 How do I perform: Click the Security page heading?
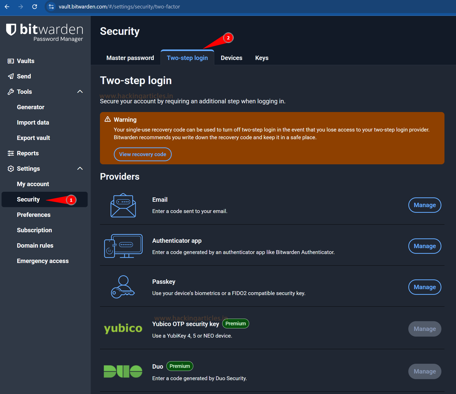(120, 31)
